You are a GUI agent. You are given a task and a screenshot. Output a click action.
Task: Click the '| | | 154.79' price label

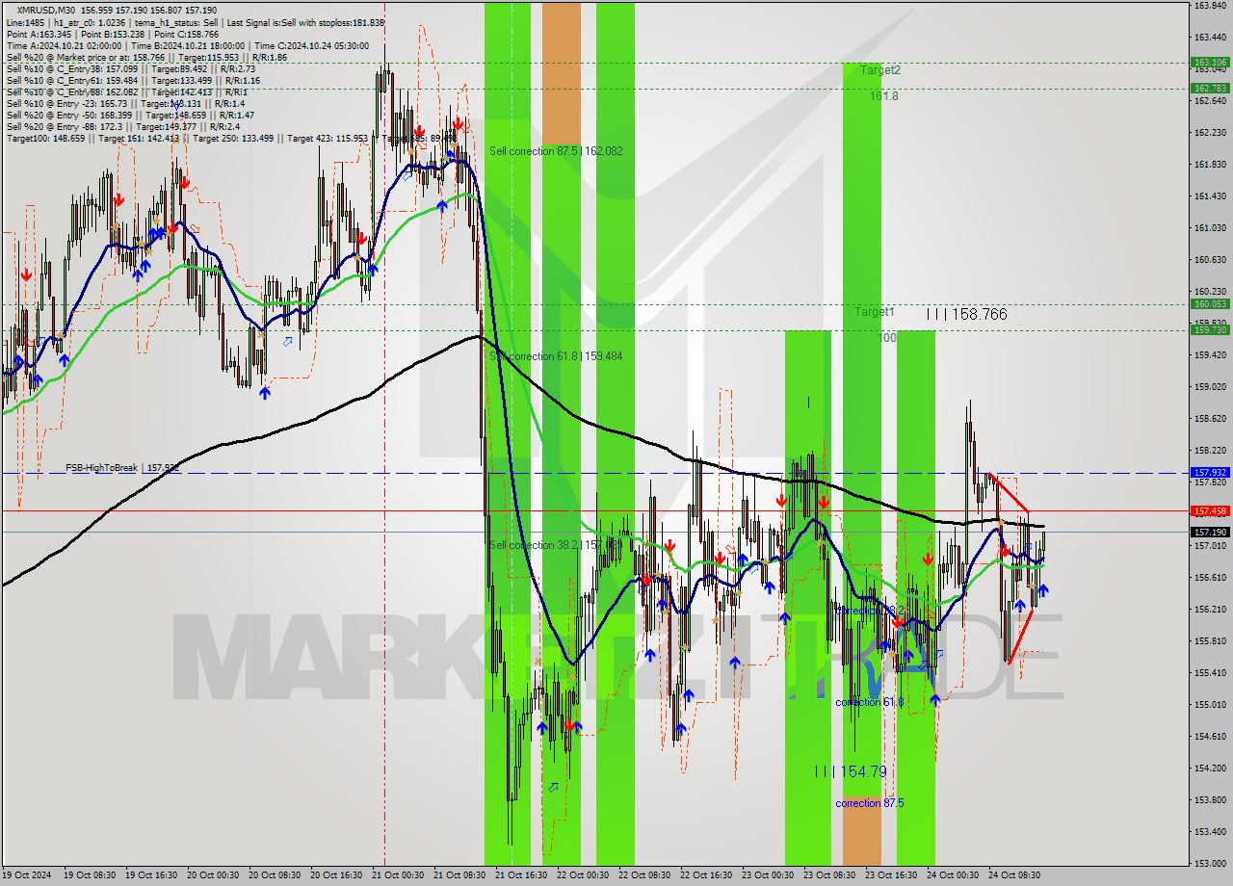pos(851,771)
